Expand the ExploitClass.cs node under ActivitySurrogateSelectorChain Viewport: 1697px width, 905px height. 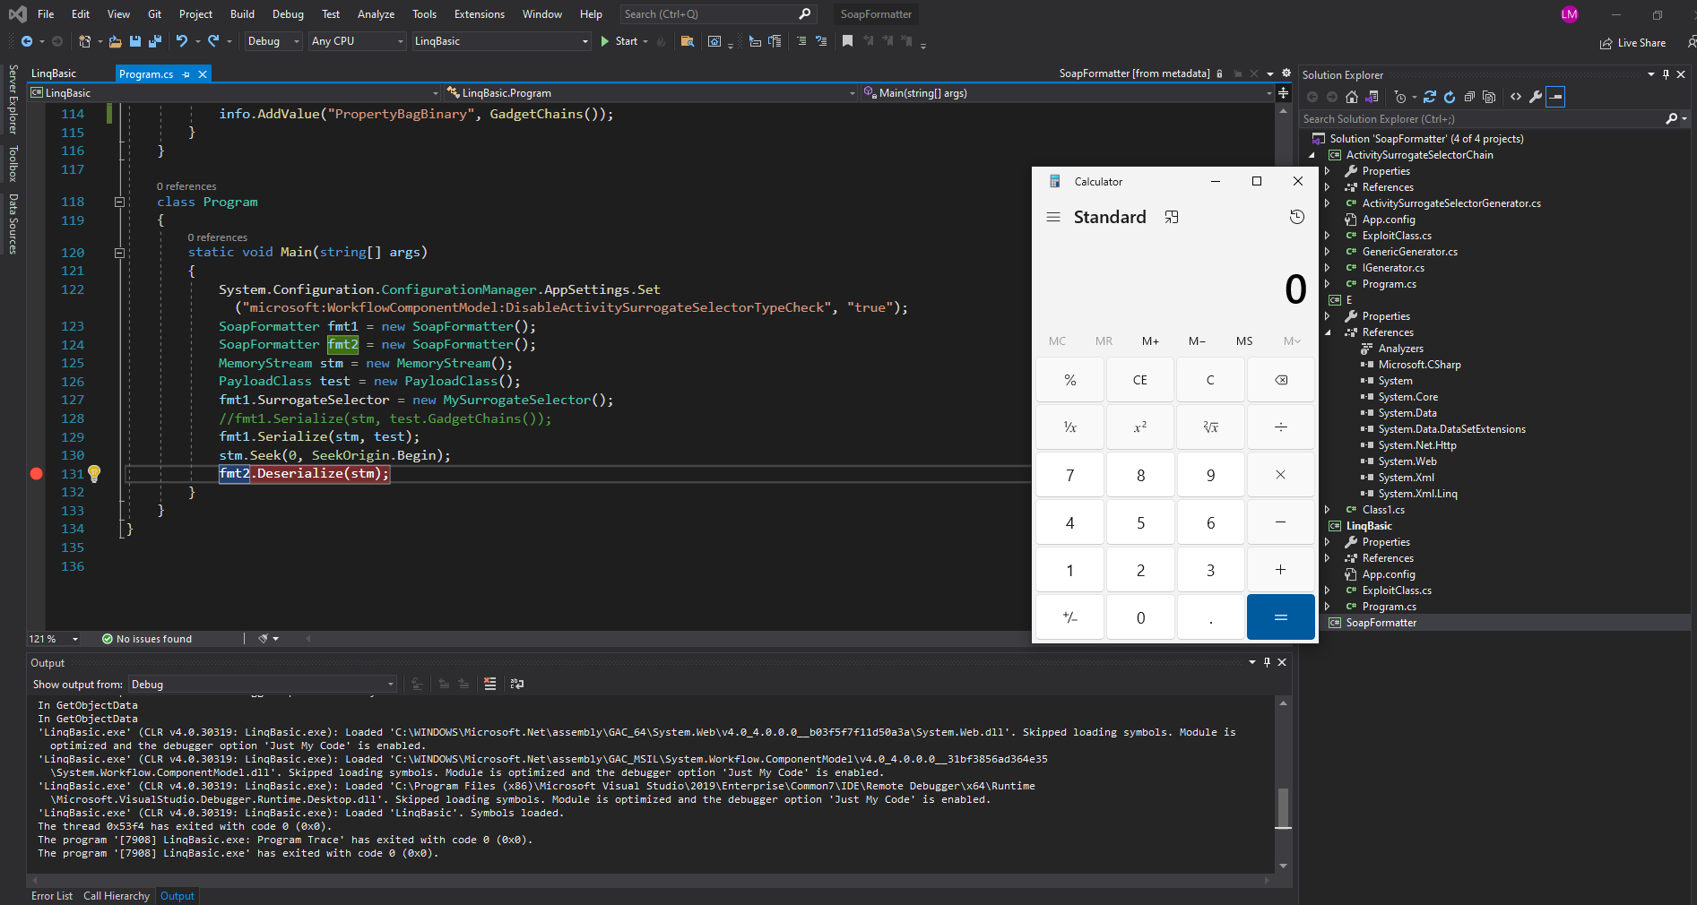point(1328,236)
